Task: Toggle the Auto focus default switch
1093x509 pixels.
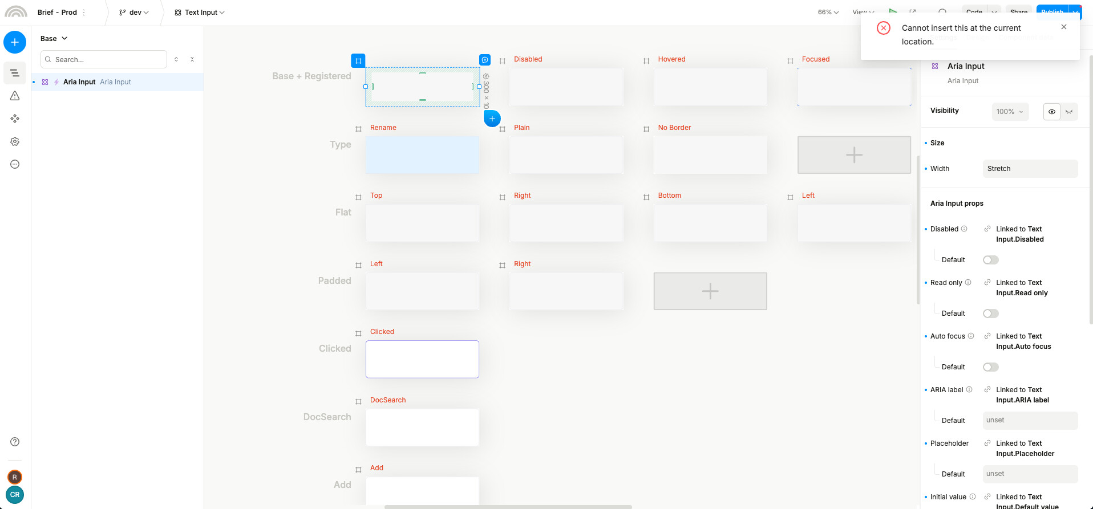Action: (x=990, y=367)
